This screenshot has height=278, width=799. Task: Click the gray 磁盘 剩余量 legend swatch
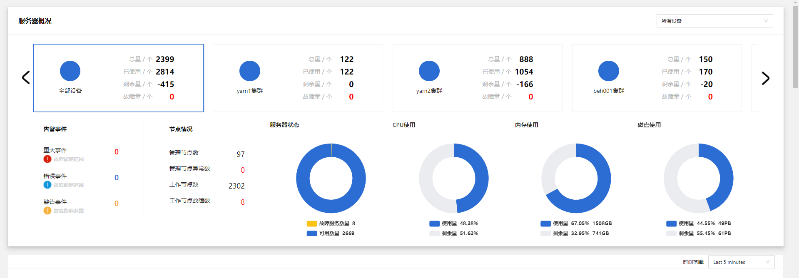672,233
